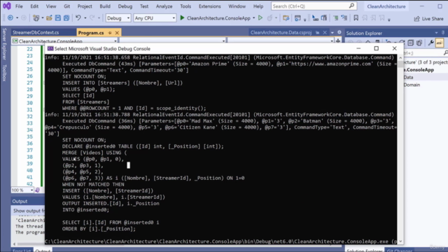Screen dimensions: 448x252
Task: Expand the Undo history dropdown arrow
Action: (85, 18)
